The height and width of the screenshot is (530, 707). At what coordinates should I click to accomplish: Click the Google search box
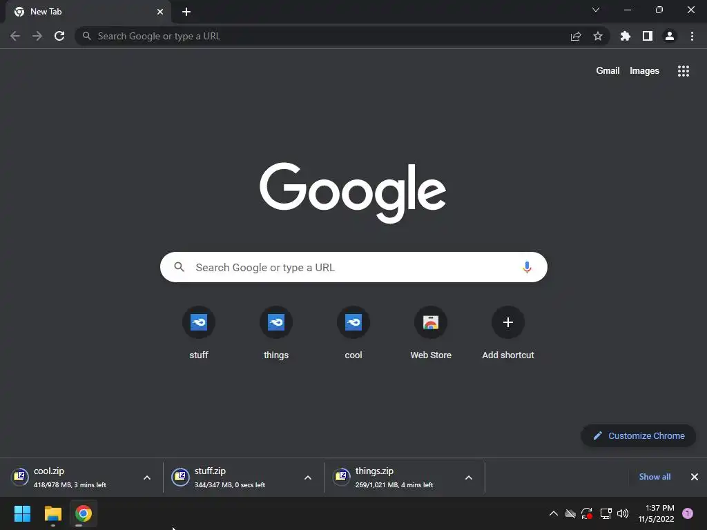(x=353, y=267)
